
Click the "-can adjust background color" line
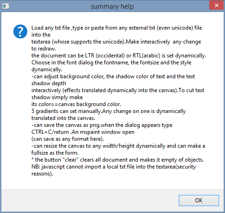(113, 76)
